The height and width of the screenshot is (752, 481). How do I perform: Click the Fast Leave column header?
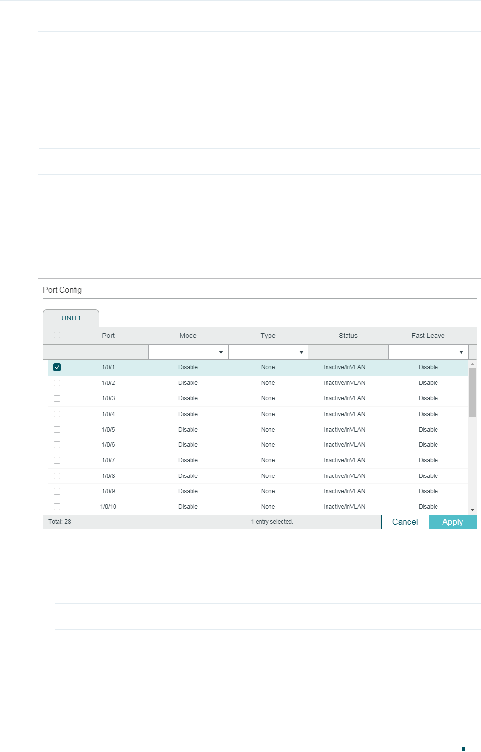click(x=428, y=336)
